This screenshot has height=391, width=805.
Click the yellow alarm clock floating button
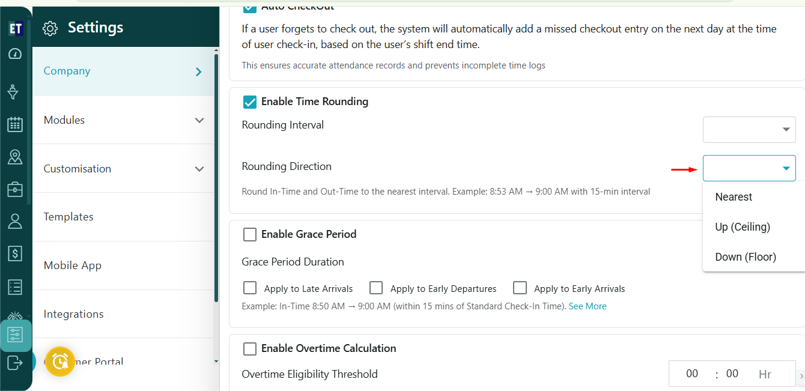coord(60,362)
